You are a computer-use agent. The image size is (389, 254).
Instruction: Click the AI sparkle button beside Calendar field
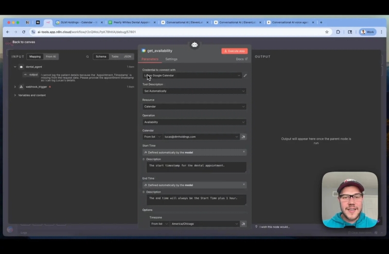click(244, 137)
